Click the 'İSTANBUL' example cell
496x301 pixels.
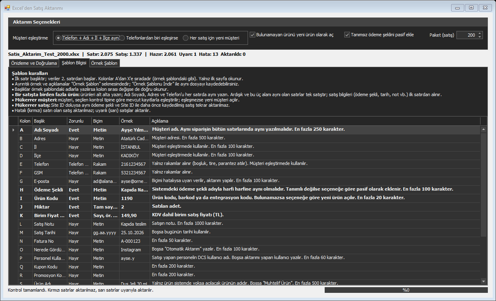coord(134,147)
